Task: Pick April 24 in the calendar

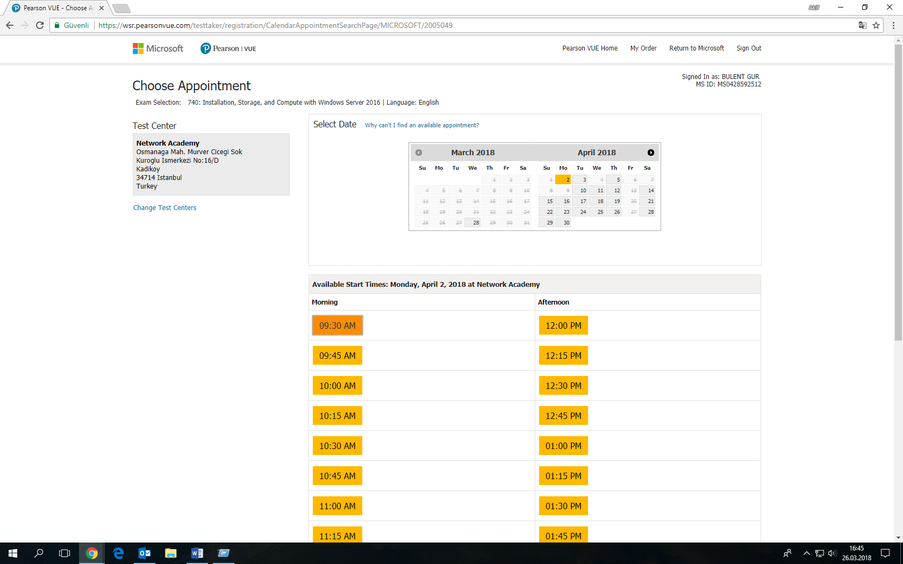Action: (580, 212)
